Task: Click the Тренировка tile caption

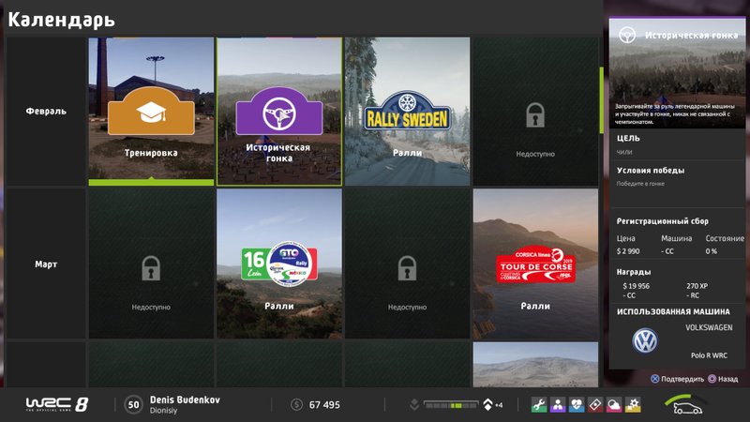Action: pos(151,153)
